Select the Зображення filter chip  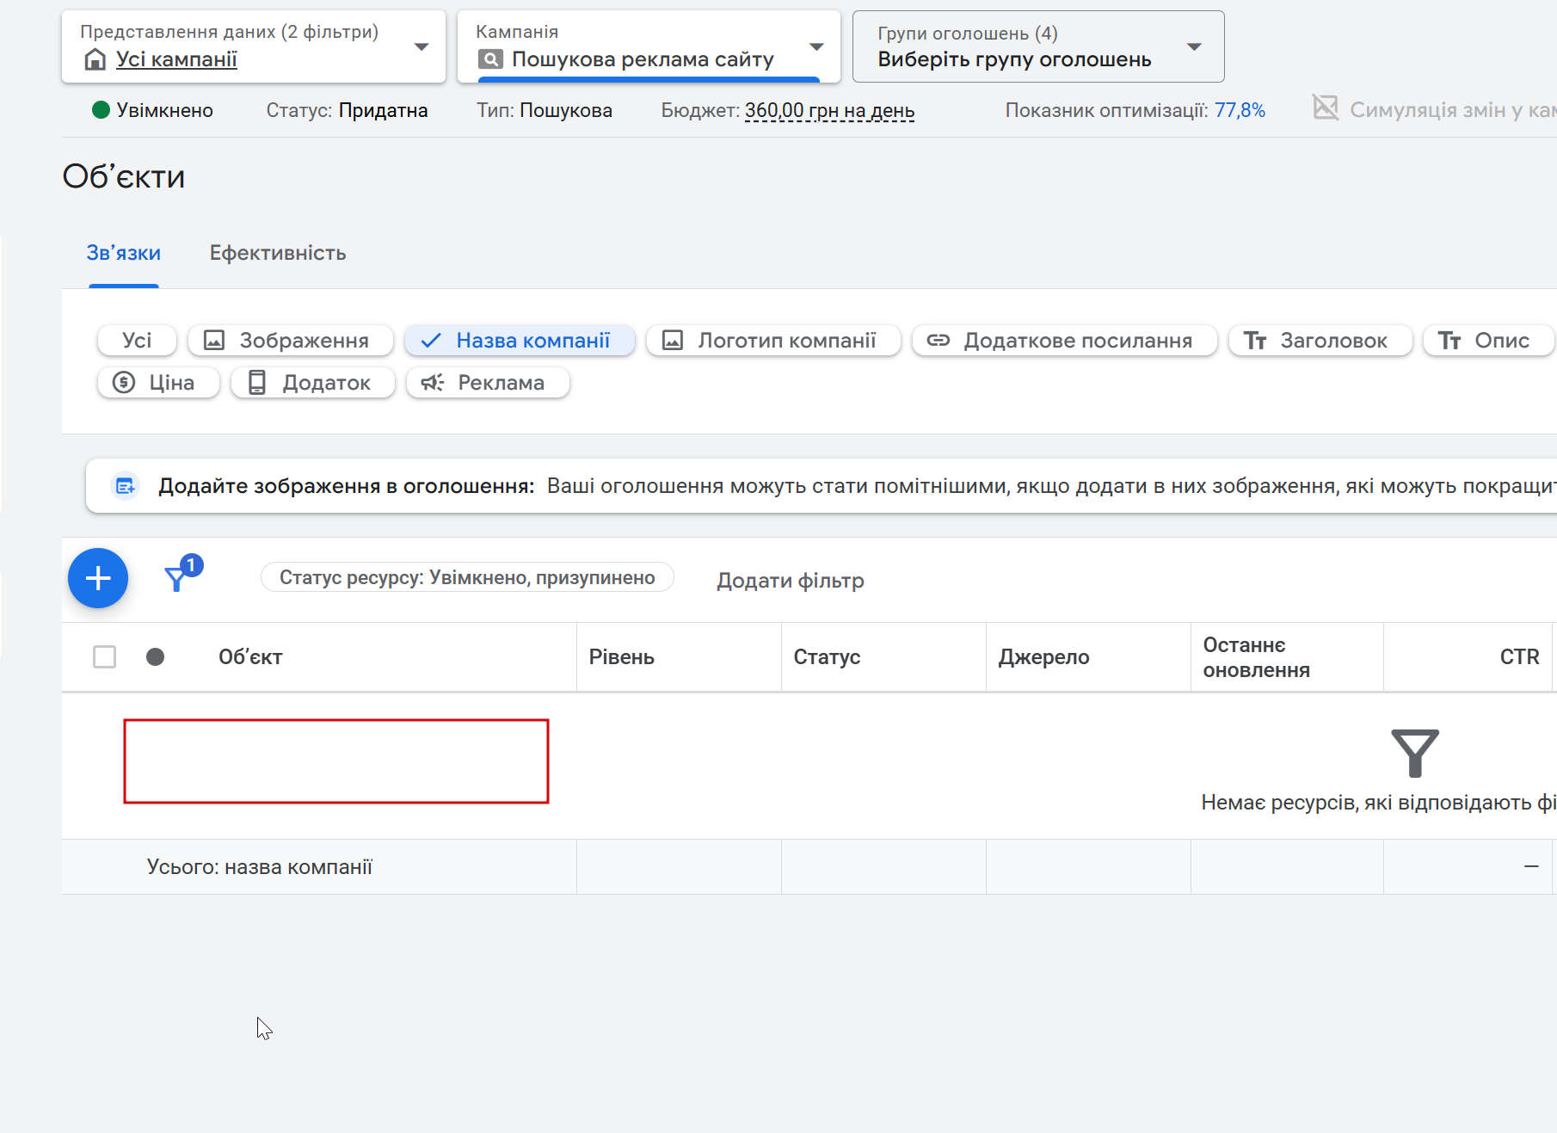(x=291, y=341)
